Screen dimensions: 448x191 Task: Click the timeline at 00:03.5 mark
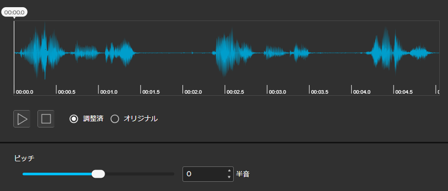(x=319, y=92)
